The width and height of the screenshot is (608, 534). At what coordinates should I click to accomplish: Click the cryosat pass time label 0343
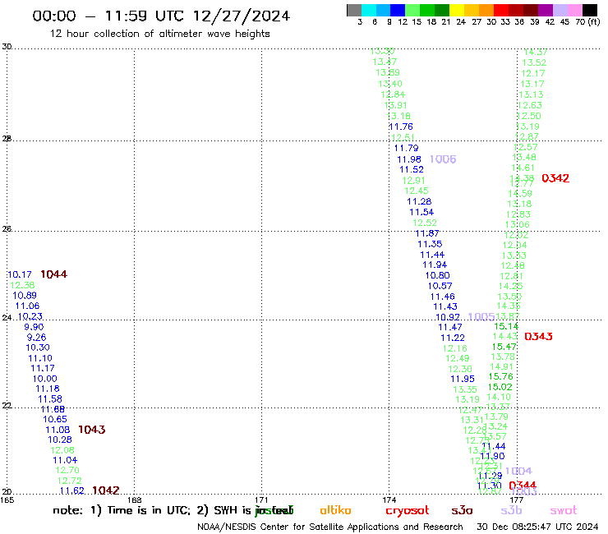point(538,337)
